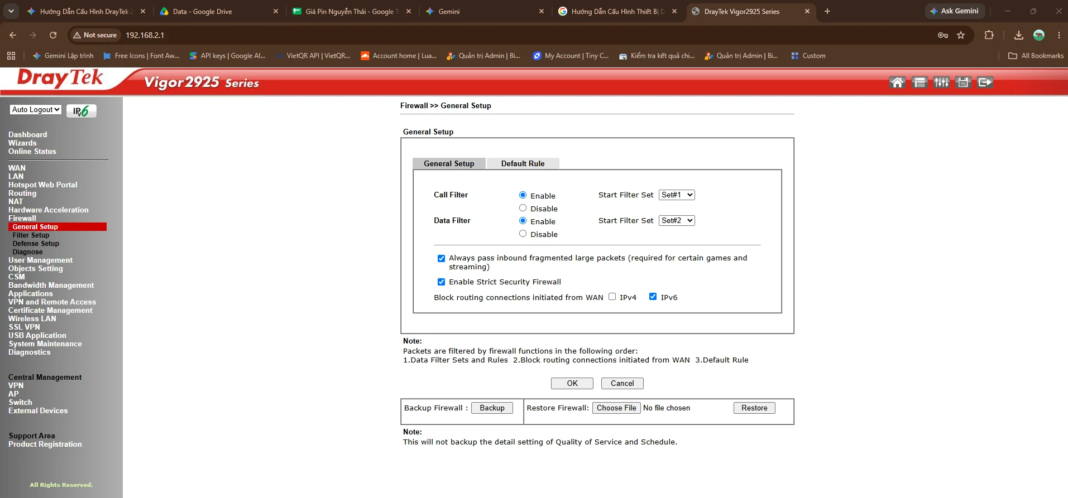
Task: Click the Cancel button
Action: [622, 384]
